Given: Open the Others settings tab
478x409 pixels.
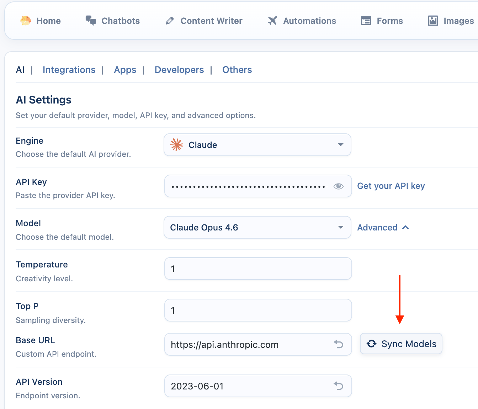Looking at the screenshot, I should (x=237, y=70).
